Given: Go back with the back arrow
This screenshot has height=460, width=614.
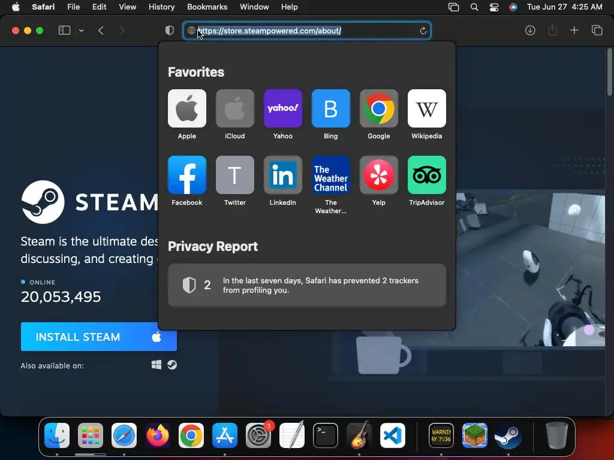Looking at the screenshot, I should (x=101, y=31).
